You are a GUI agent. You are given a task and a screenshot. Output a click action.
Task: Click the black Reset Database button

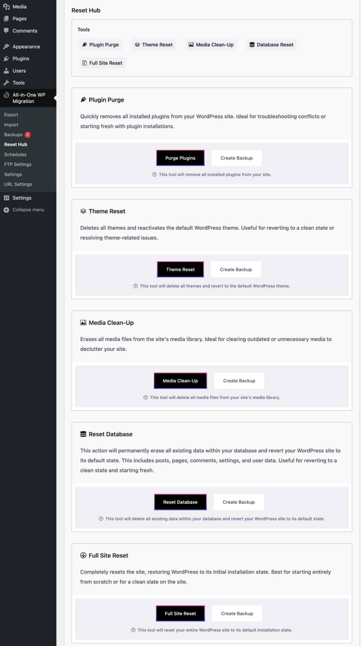[x=180, y=502]
